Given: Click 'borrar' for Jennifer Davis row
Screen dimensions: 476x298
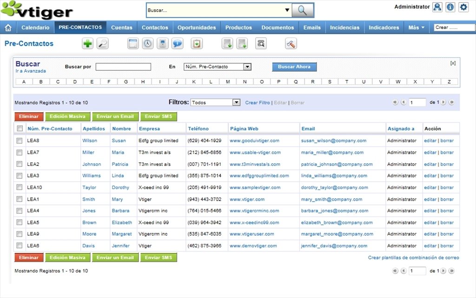Looking at the screenshot, I should click(x=447, y=246).
